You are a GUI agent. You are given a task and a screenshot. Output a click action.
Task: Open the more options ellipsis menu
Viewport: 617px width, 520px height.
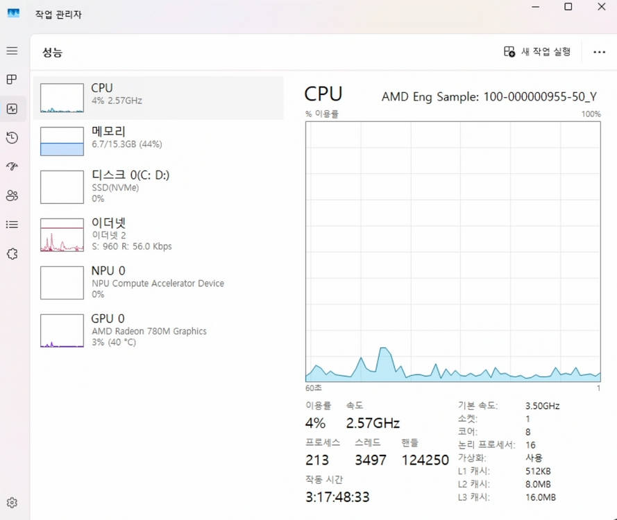(598, 51)
